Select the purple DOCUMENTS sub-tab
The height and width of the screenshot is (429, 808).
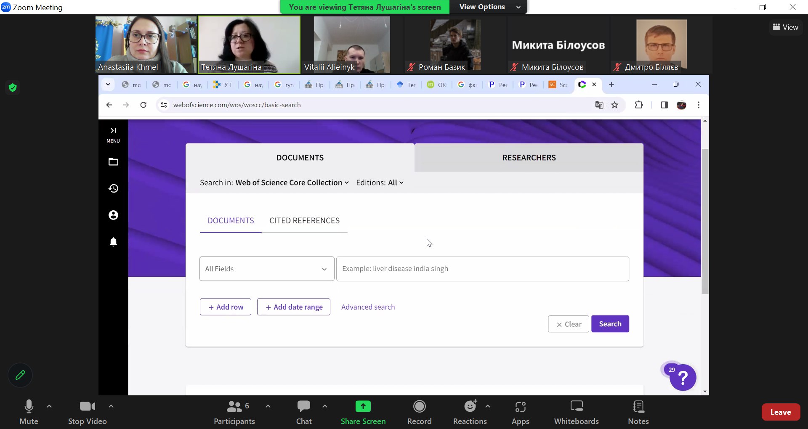(231, 221)
